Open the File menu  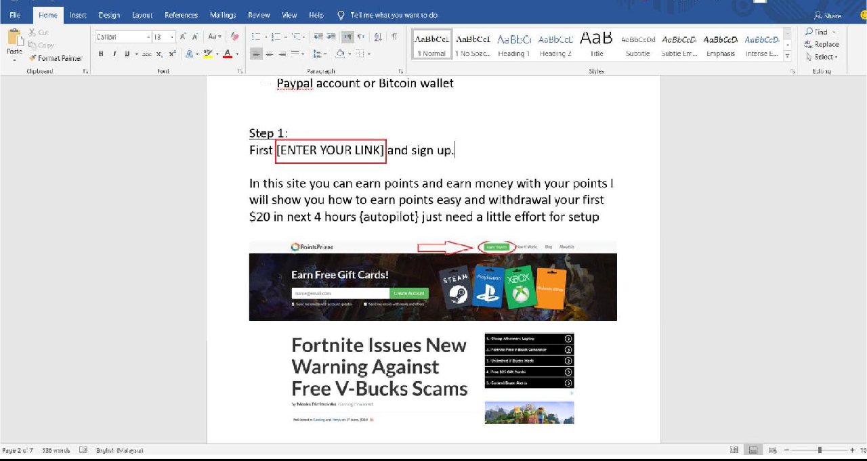15,15
